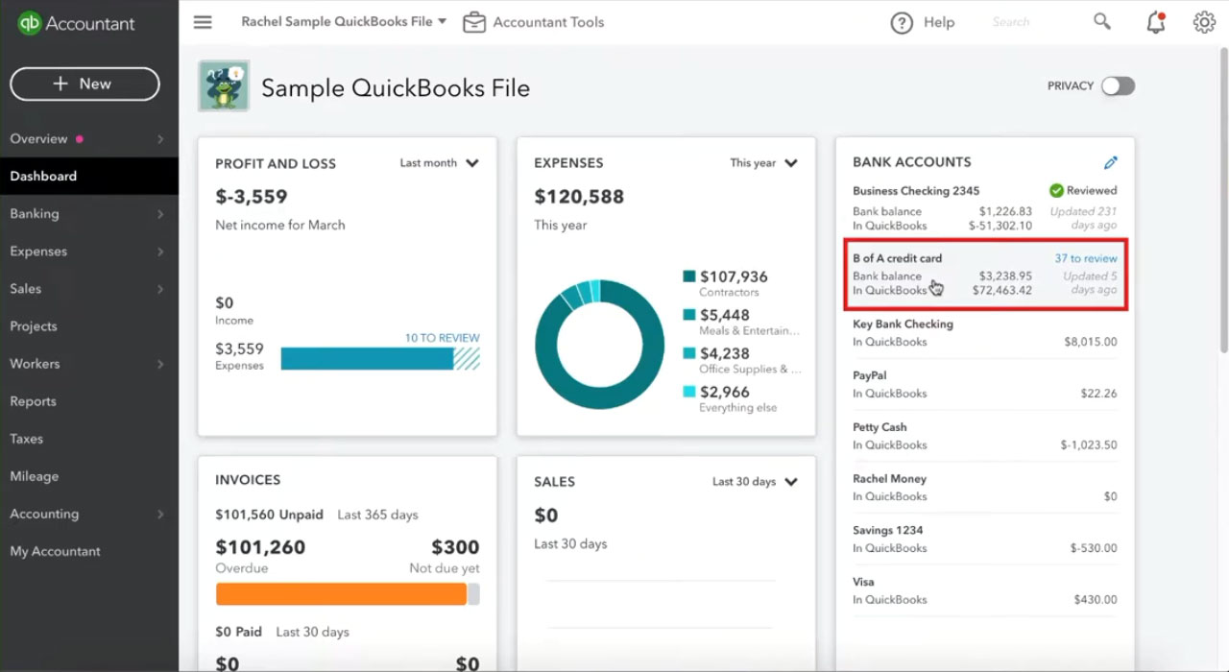The image size is (1229, 672).
Task: Click the QuickBooks Accountant logo
Action: pyautogui.click(x=78, y=23)
